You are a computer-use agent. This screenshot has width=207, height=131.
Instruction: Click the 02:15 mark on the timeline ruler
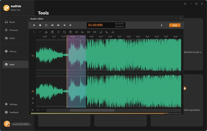coord(138,37)
